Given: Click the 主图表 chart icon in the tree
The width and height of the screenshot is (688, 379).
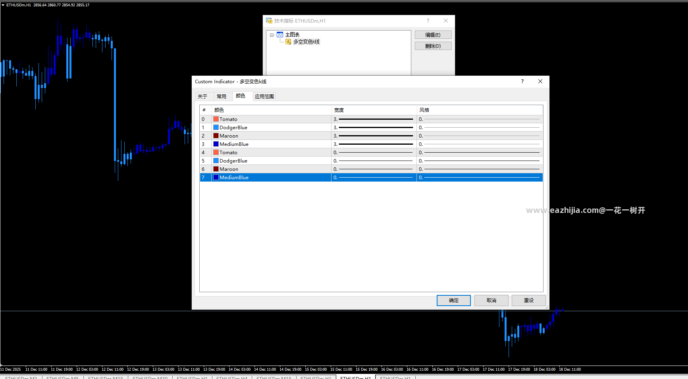Looking at the screenshot, I should (x=280, y=35).
